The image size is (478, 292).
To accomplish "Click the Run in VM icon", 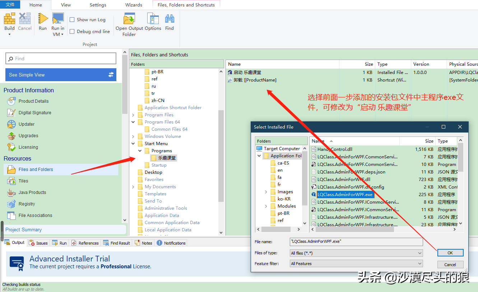I will [58, 19].
